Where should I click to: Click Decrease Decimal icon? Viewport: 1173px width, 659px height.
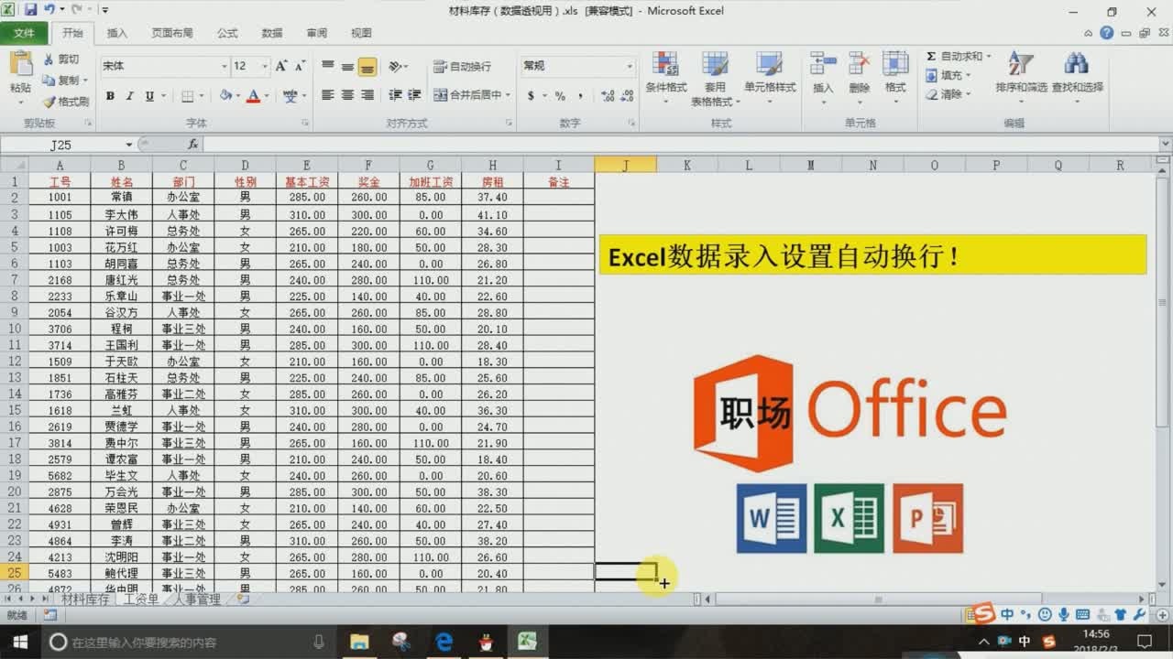tap(628, 95)
